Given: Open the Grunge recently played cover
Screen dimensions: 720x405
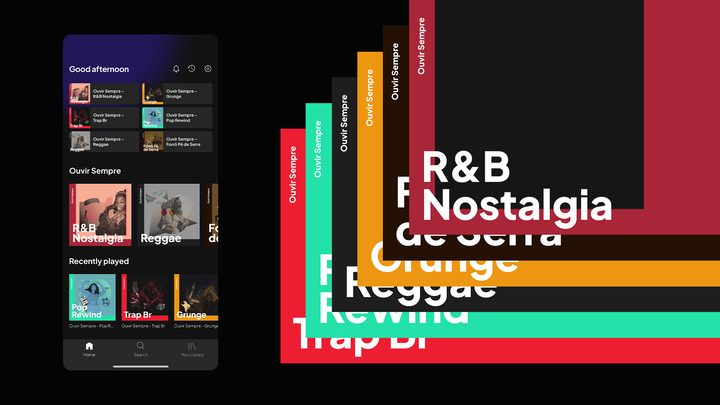Looking at the screenshot, I should [196, 297].
